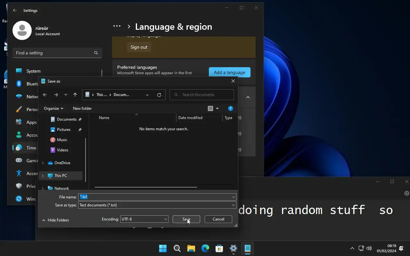
Task: Click the Search Documents field
Action: click(202, 95)
